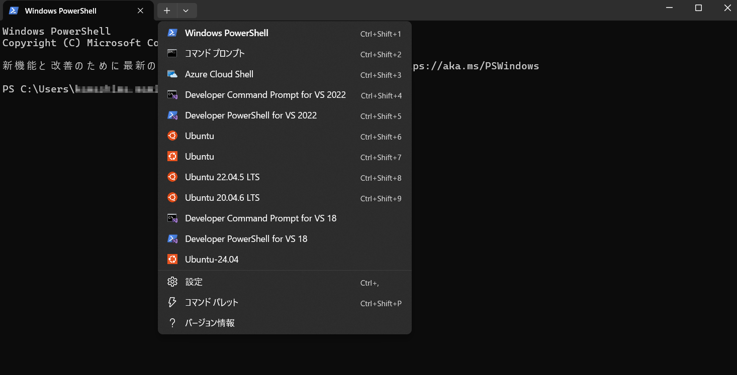737x375 pixels.
Task: Click the Ubuntu-24.04 profile icon
Action: (x=172, y=260)
